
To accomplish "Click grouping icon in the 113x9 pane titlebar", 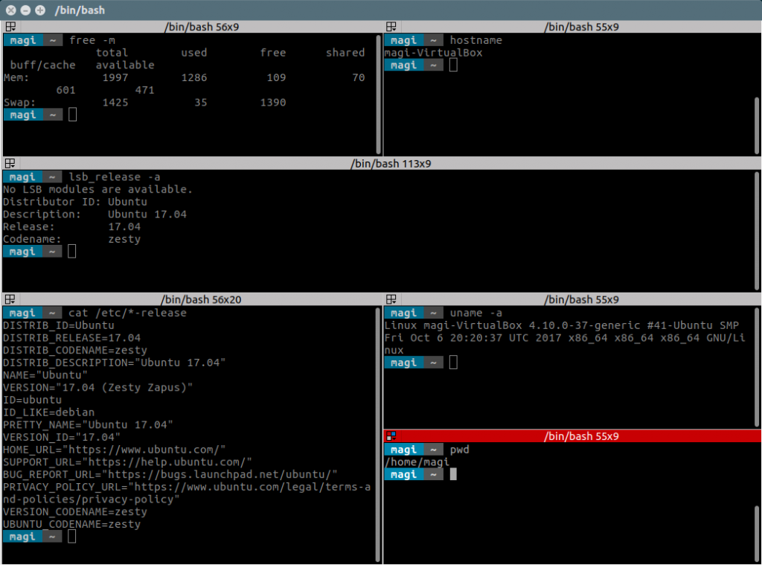I will [x=10, y=163].
